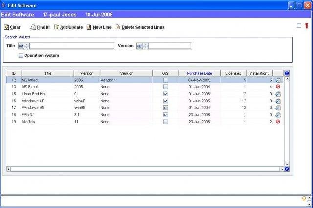Image resolution: width=313 pixels, height=208 pixels.
Task: Select the MS Execl title cell
Action: click(x=48, y=87)
